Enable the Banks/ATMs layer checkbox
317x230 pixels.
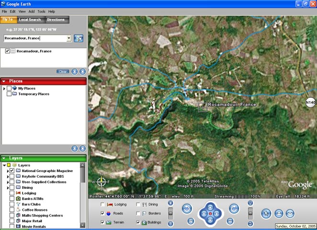12,198
